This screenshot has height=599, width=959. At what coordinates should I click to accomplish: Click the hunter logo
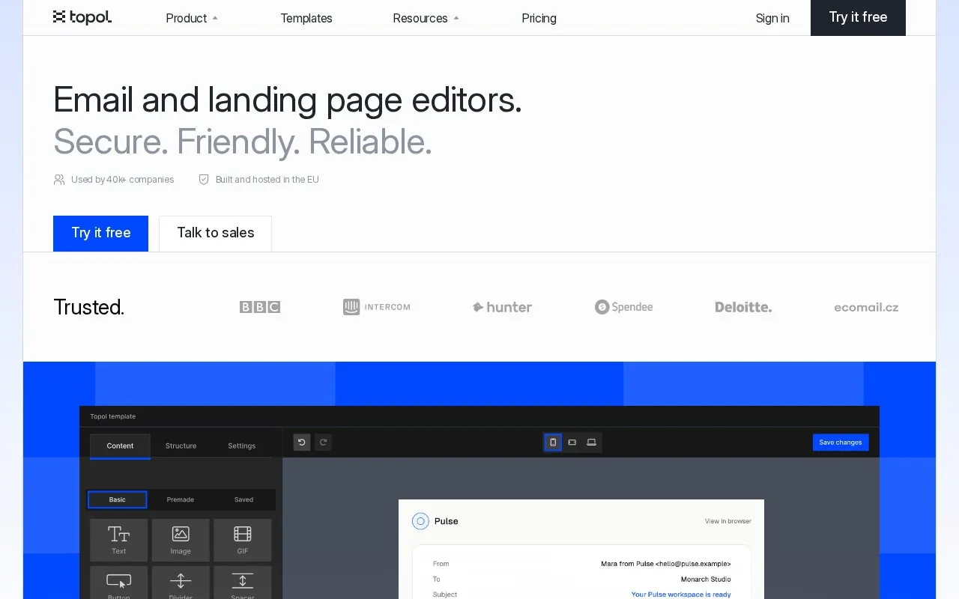(x=502, y=307)
